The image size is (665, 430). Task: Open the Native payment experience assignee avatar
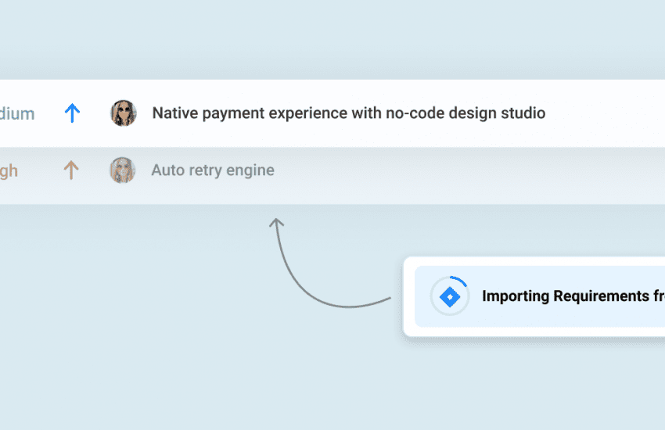pos(124,113)
